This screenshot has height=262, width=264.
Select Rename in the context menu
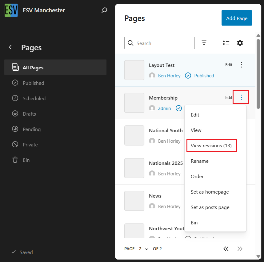199,161
